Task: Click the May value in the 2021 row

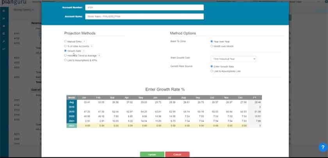Action: (x=144, y=121)
